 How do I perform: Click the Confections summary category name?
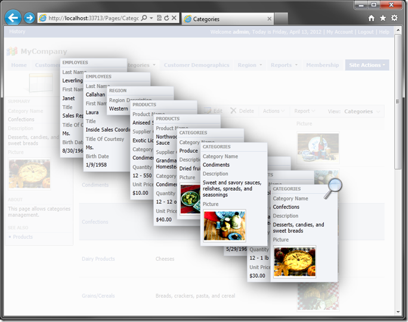(x=21, y=119)
